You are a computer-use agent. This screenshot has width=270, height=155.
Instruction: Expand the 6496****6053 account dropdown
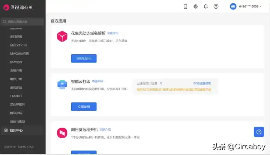click(x=250, y=6)
